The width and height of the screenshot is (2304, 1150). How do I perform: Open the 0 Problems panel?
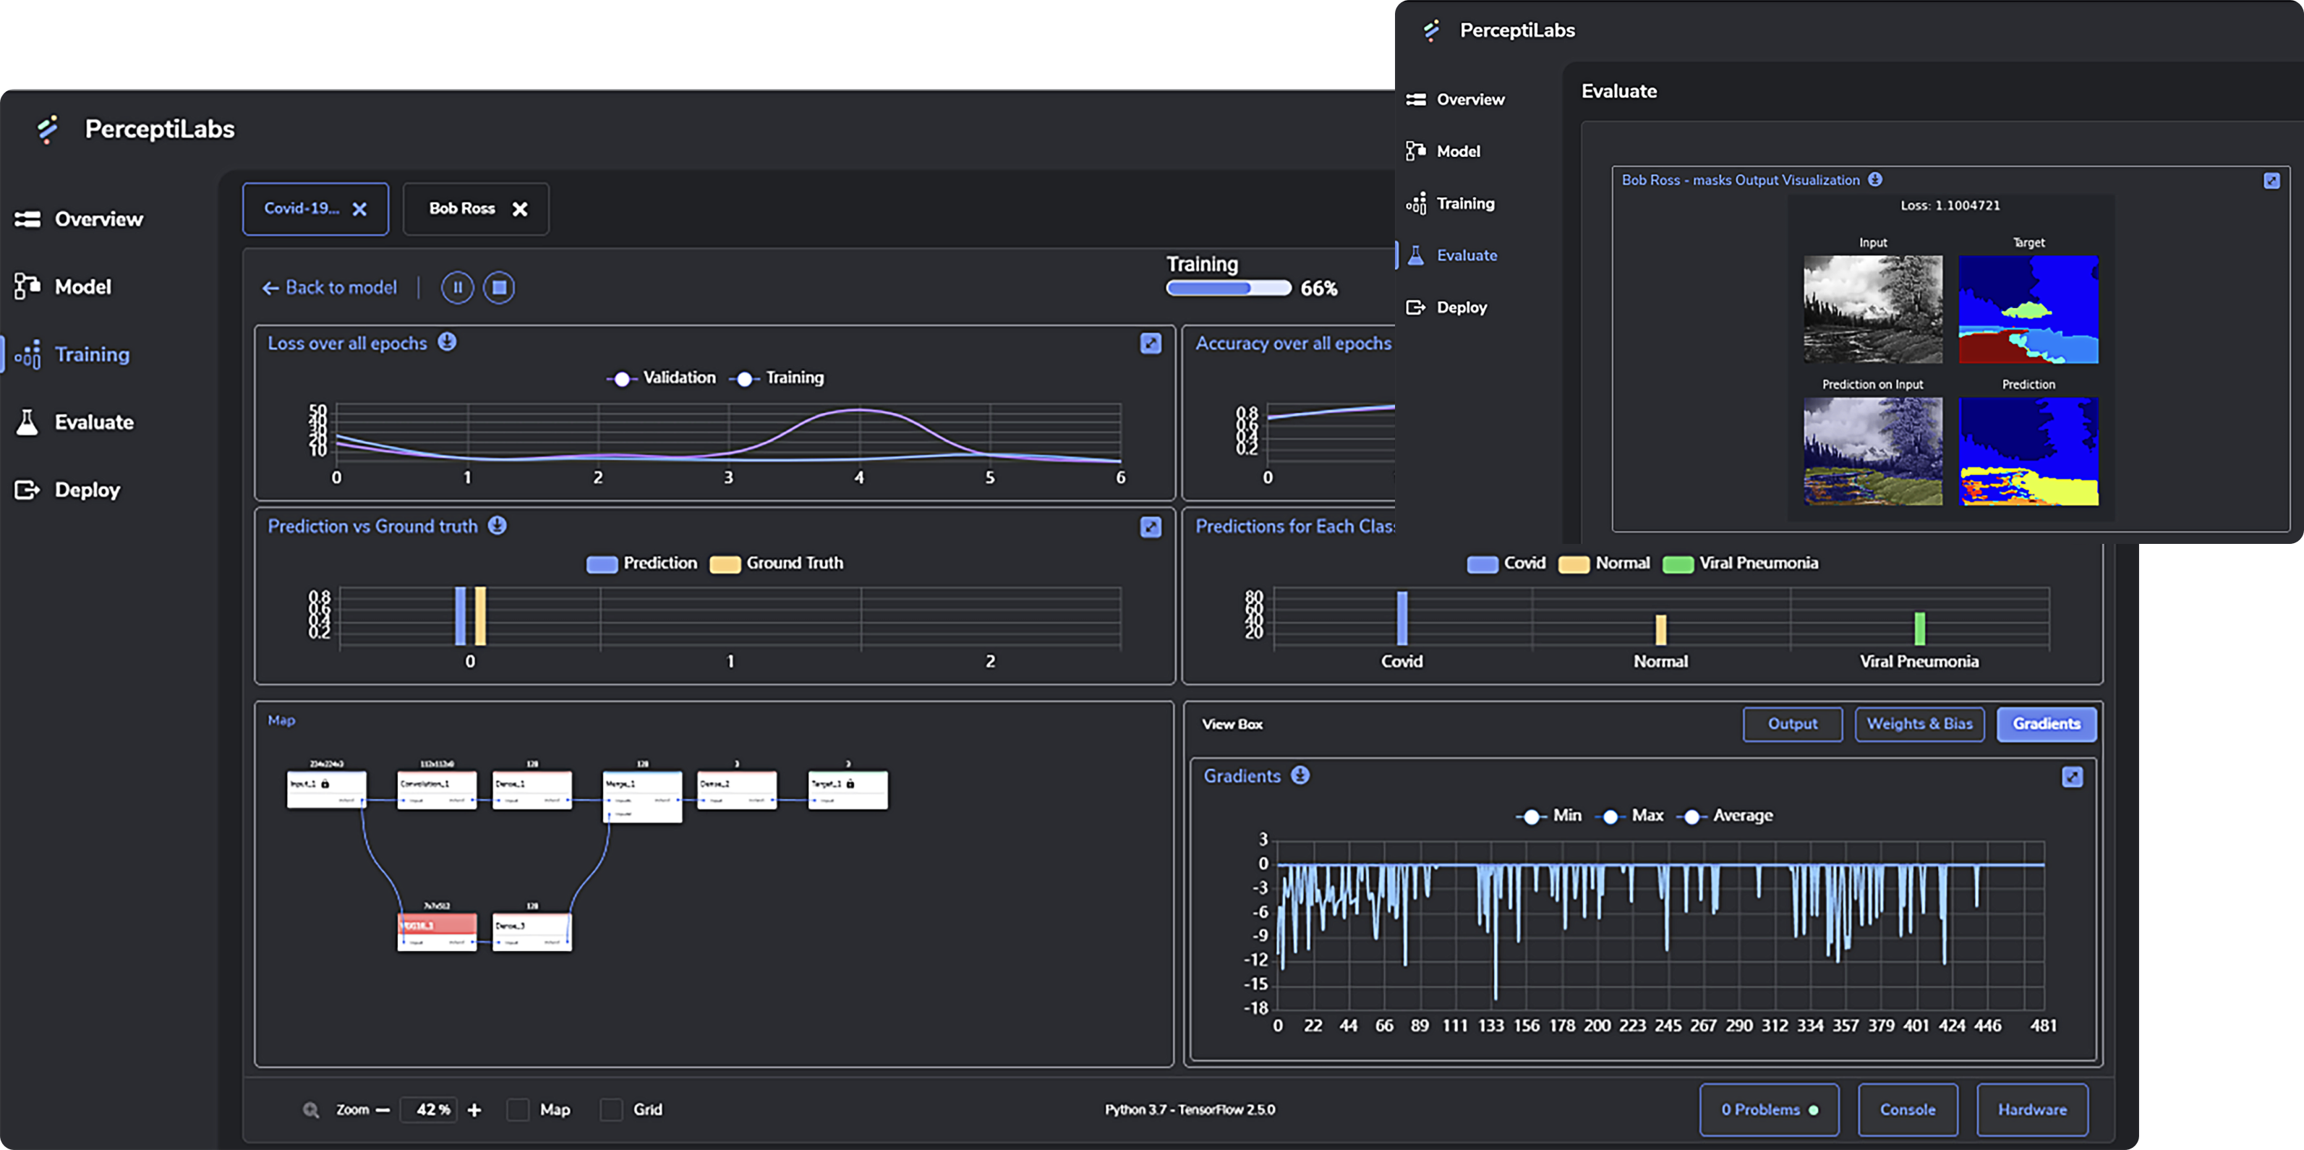(x=1769, y=1109)
